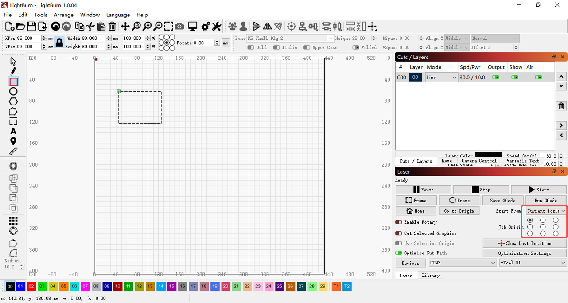Toggle Enable Rotary switch
Image resolution: width=568 pixels, height=303 pixels.
click(x=398, y=222)
